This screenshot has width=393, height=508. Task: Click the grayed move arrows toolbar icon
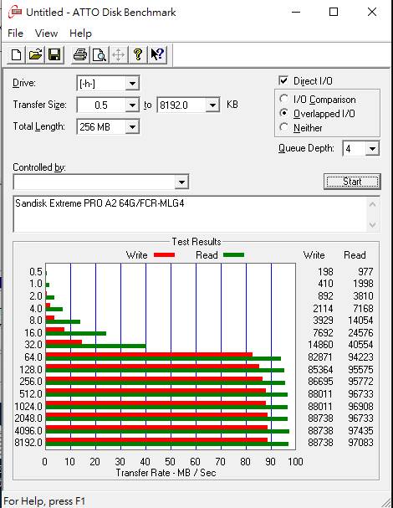pyautogui.click(x=119, y=54)
